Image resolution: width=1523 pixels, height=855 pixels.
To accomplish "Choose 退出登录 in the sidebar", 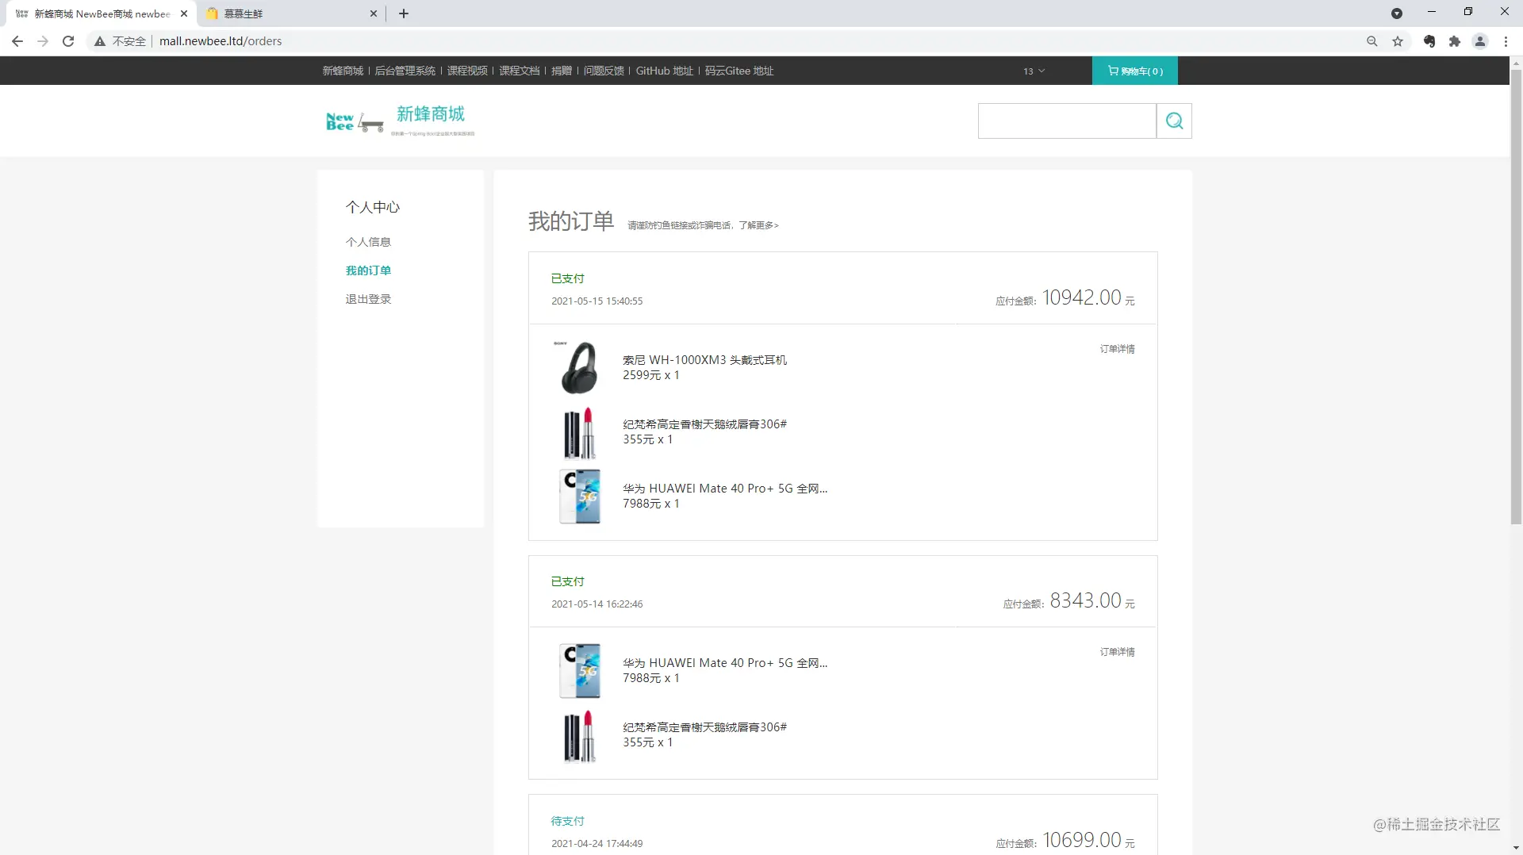I will click(x=368, y=299).
